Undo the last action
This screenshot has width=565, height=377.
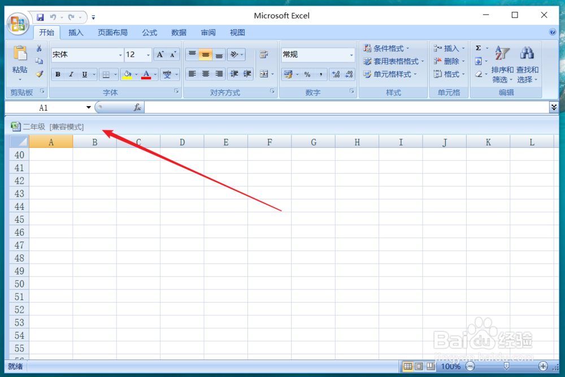[x=53, y=17]
